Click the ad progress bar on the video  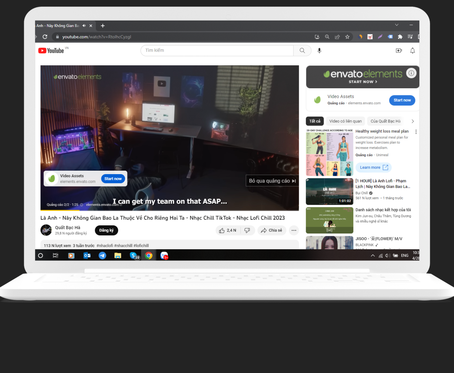pyautogui.click(x=169, y=210)
